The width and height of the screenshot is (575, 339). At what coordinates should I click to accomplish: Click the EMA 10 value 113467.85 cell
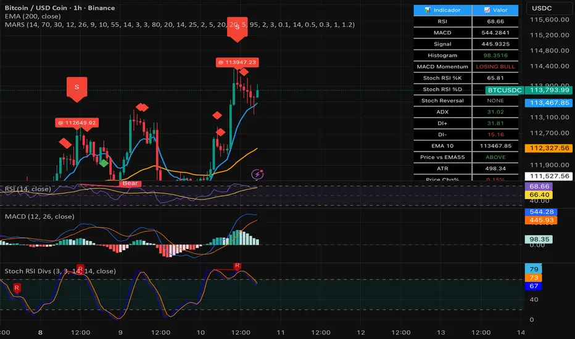495,146
